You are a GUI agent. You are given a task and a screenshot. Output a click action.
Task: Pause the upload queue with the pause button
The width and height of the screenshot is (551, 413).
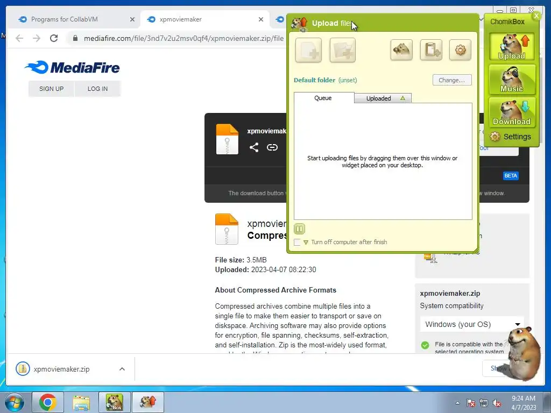299,229
